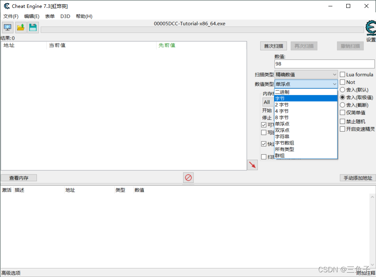The width and height of the screenshot is (376, 277).
Task: Select the 舍入(截断) radio button
Action: click(x=342, y=105)
